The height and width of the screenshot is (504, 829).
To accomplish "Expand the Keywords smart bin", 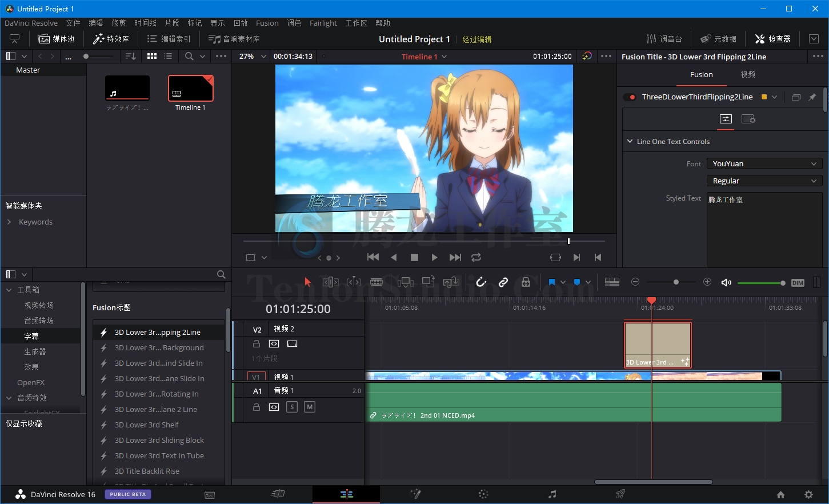I will point(9,222).
